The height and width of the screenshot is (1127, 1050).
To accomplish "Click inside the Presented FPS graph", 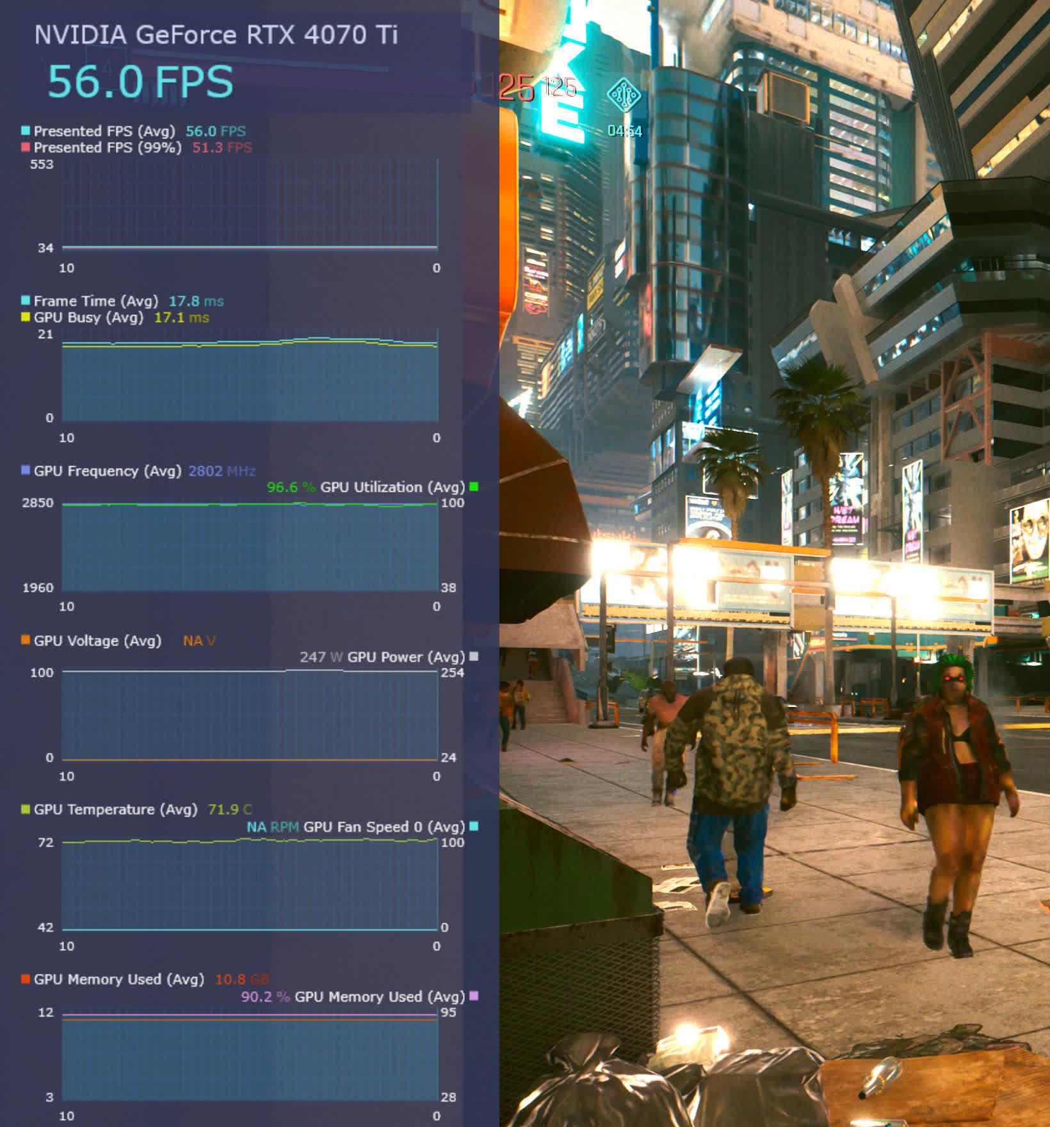I will (x=250, y=205).
